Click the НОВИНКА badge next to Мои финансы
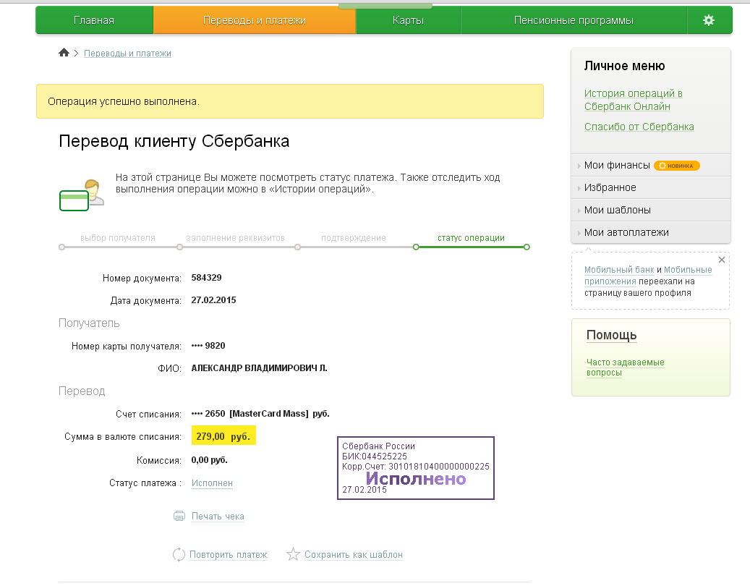Image resolution: width=750 pixels, height=586 pixels. pos(678,165)
